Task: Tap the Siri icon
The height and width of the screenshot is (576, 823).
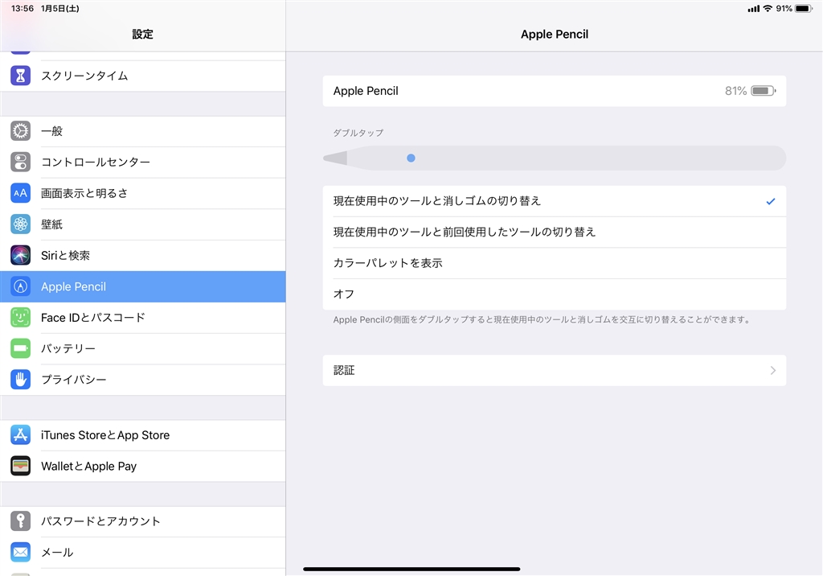Action: tap(20, 255)
